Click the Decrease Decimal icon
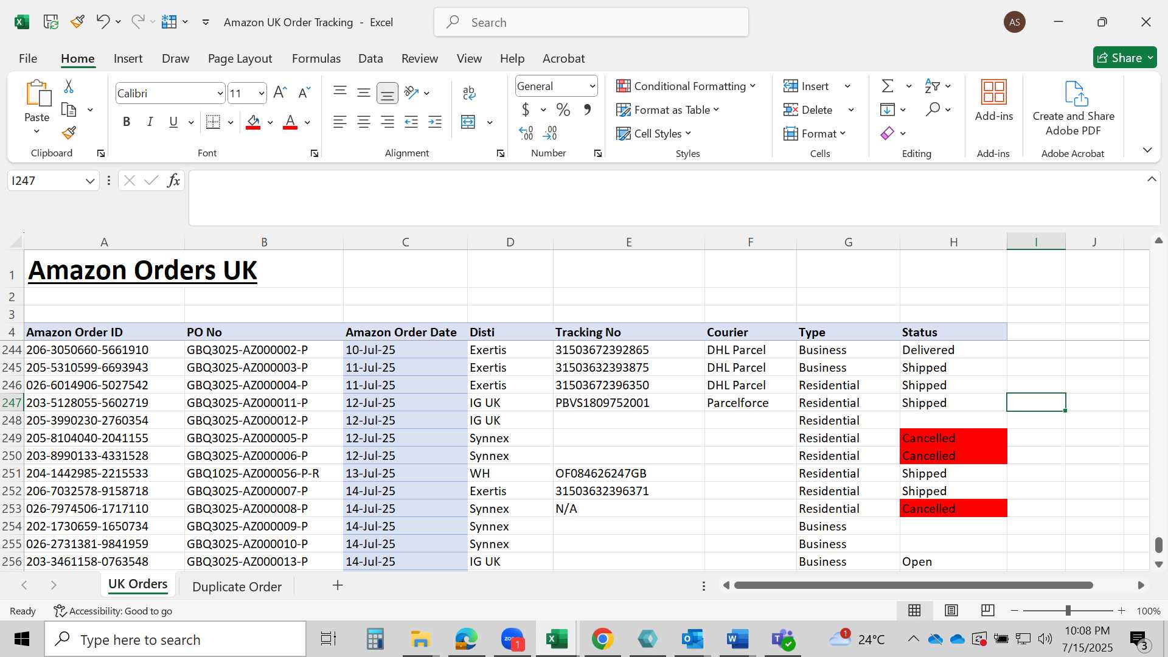The height and width of the screenshot is (657, 1168). click(550, 133)
